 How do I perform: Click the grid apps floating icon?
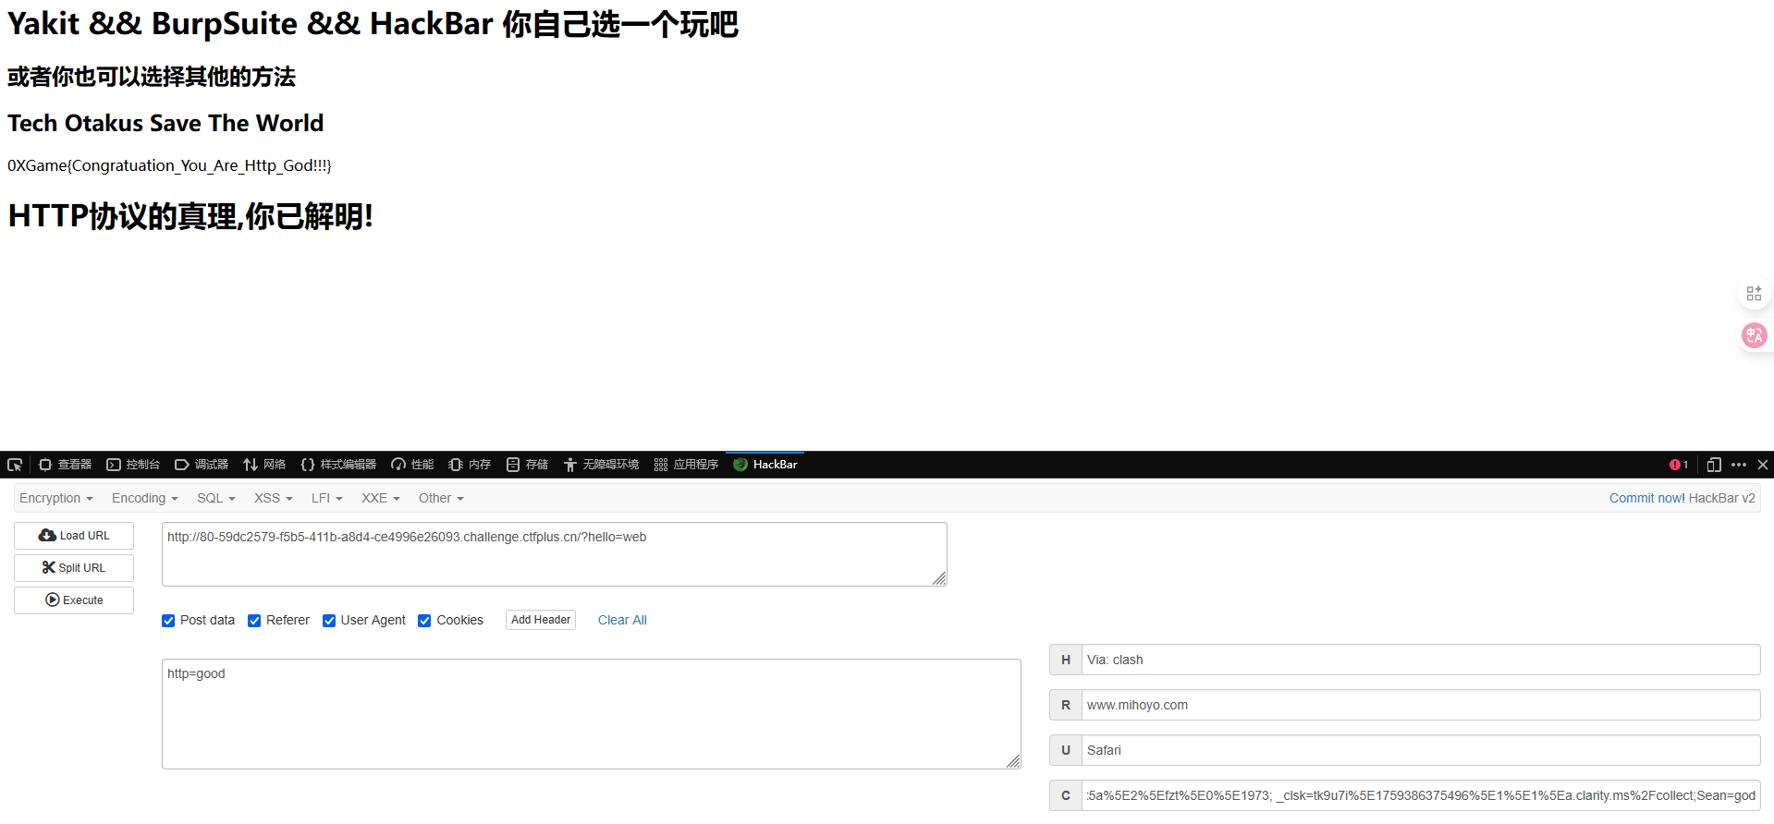pos(1754,294)
